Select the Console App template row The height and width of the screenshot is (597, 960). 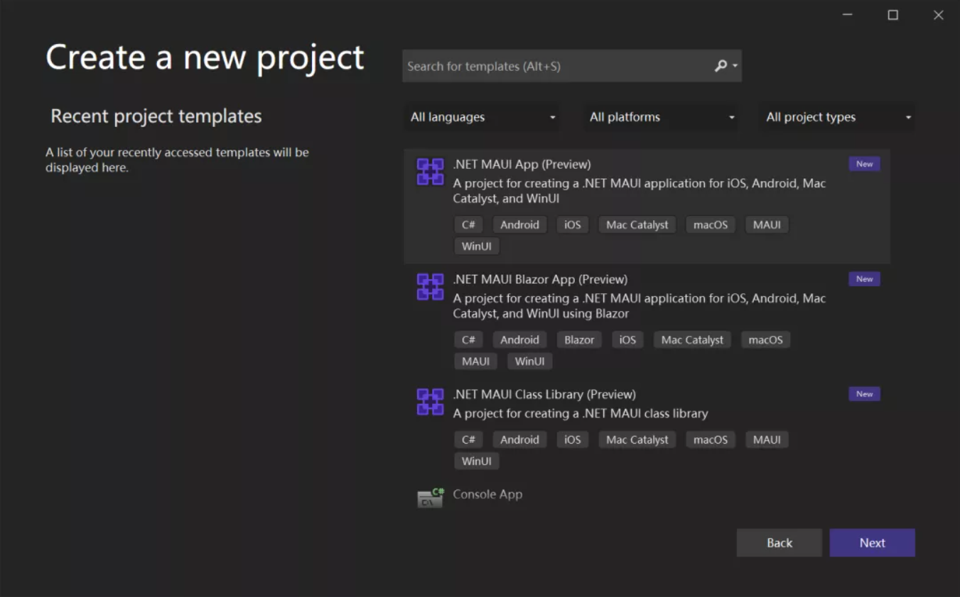point(647,497)
